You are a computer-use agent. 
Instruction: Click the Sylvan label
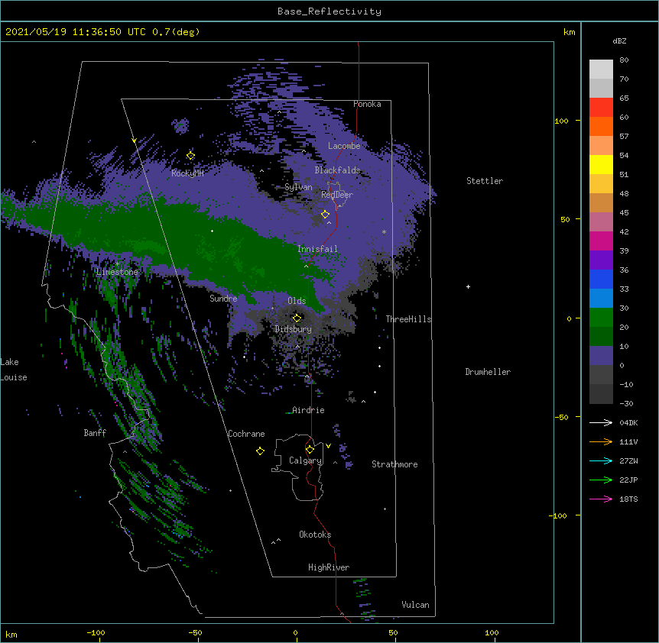coord(298,187)
